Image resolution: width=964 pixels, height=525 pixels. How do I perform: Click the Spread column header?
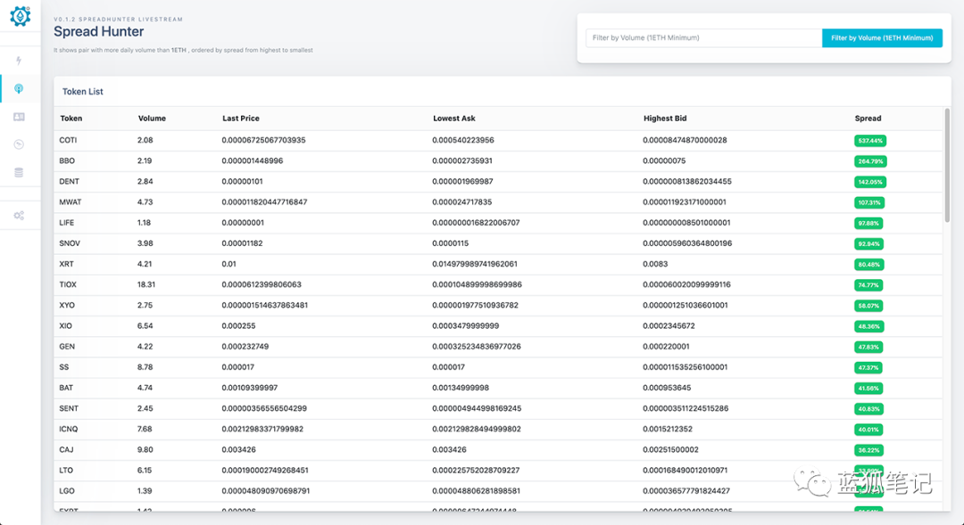(868, 119)
